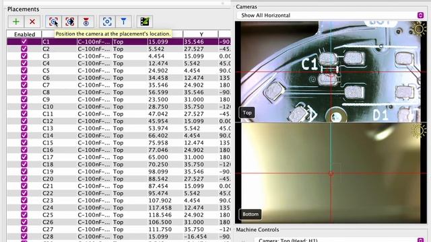The width and height of the screenshot is (431, 242).
Task: Select placement ID C21
Action: [x=48, y=186]
